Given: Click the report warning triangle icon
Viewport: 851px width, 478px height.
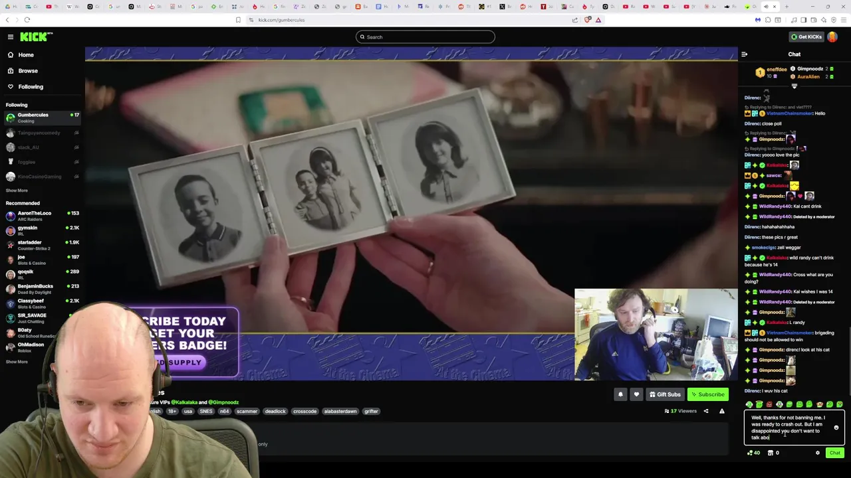Looking at the screenshot, I should tap(722, 411).
